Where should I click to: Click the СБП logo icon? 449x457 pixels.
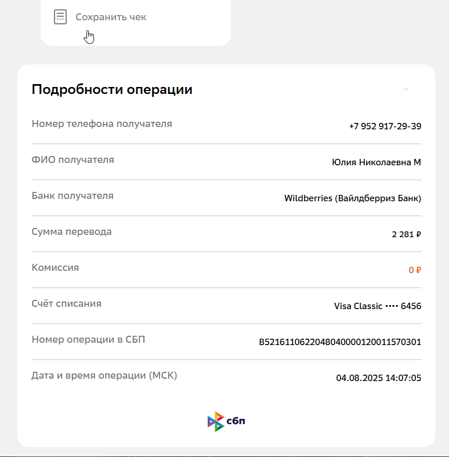(x=226, y=422)
